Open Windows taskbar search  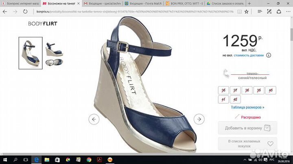(15, 160)
